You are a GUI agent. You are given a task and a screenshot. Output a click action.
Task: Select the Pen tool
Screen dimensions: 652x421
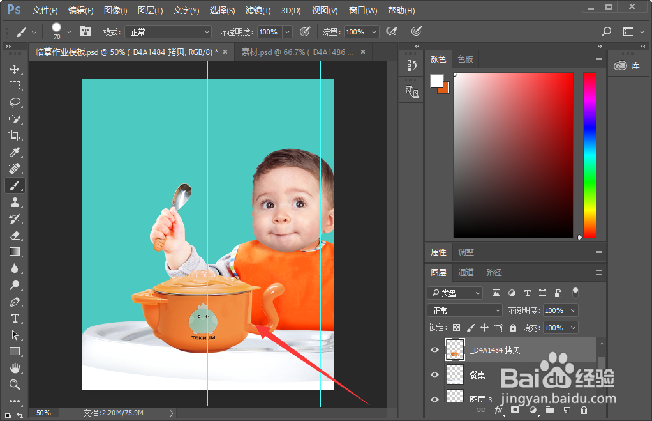(15, 302)
